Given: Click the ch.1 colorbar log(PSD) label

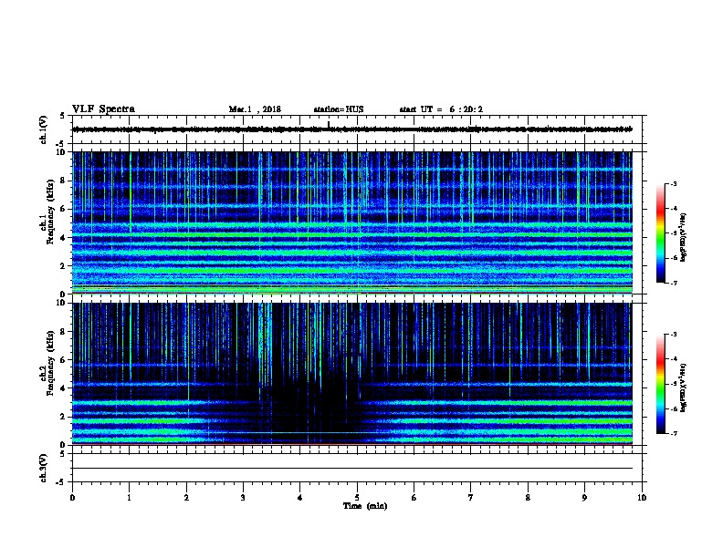Looking at the screenshot, I should [x=684, y=237].
